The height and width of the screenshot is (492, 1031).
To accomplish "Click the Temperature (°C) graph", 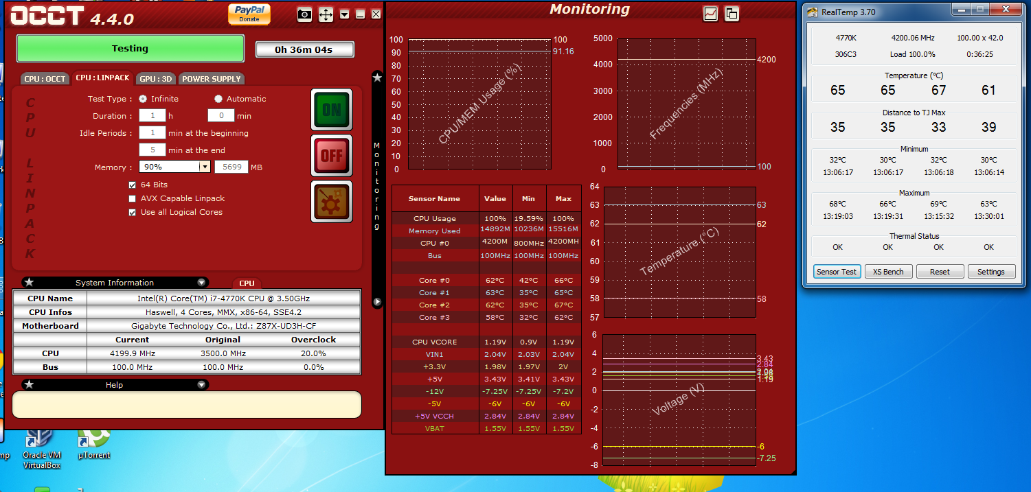I will coord(679,252).
